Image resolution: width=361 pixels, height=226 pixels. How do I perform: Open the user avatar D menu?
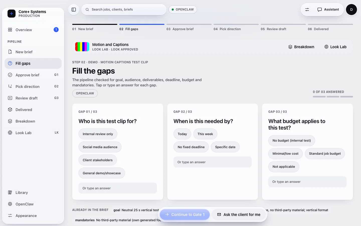[x=351, y=10]
